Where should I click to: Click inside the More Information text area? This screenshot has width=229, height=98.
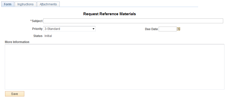click(114, 67)
